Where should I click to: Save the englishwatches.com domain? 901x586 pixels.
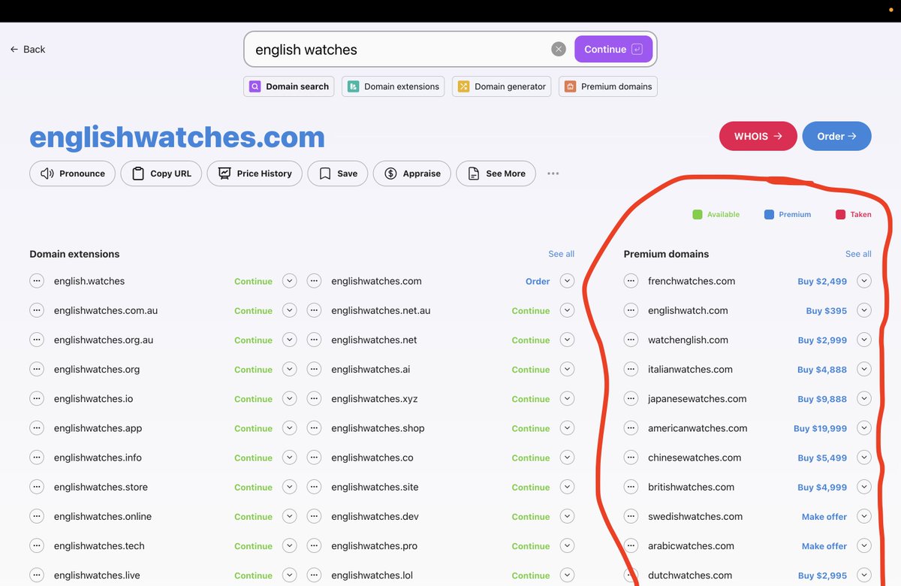338,174
